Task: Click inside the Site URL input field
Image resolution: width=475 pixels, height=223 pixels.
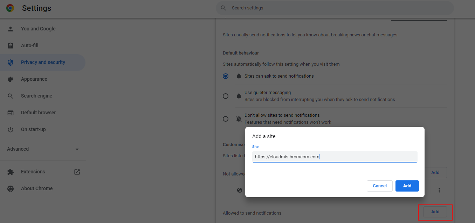Action: [x=334, y=157]
